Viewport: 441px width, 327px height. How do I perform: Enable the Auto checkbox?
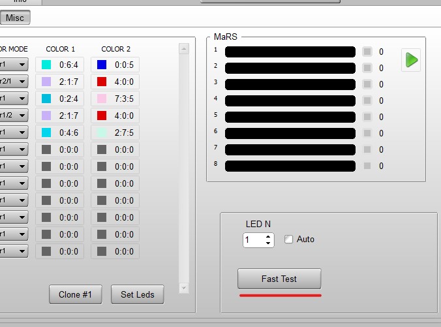tap(288, 239)
